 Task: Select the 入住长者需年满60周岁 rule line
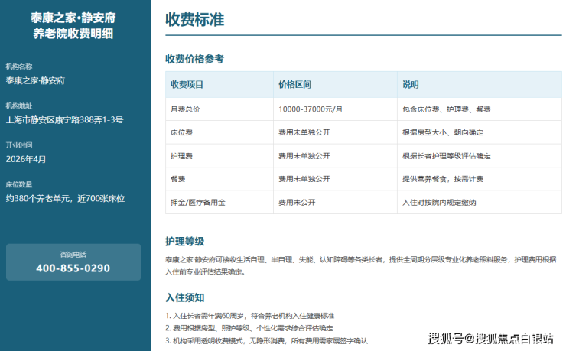pos(250,316)
